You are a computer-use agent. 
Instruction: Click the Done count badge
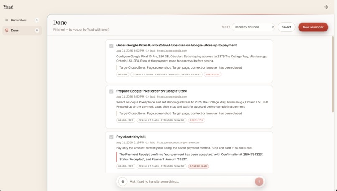(37, 30)
